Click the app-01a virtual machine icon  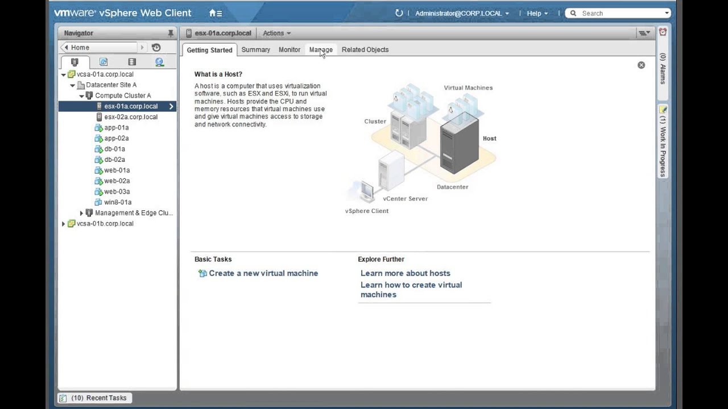[x=98, y=128]
